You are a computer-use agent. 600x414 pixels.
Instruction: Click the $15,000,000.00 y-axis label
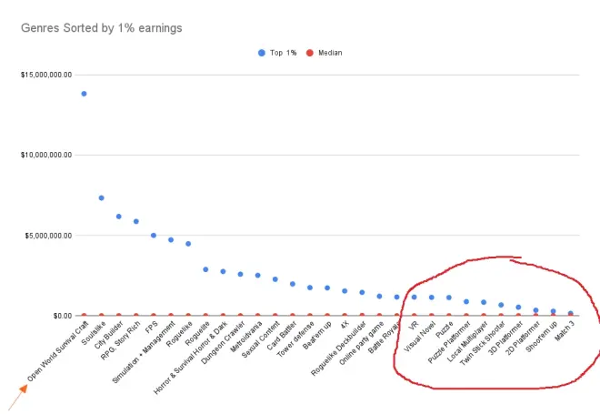pos(45,74)
